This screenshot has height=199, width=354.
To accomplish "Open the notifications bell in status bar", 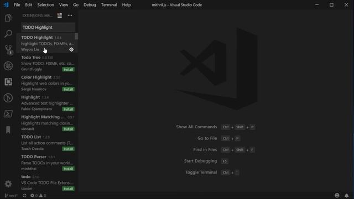I will 347,195.
